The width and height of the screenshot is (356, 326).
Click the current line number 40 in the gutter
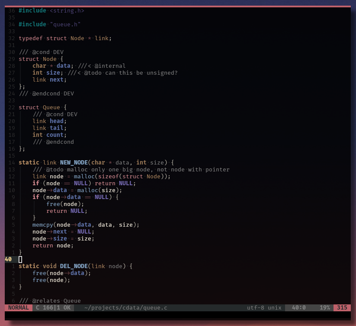(8, 260)
